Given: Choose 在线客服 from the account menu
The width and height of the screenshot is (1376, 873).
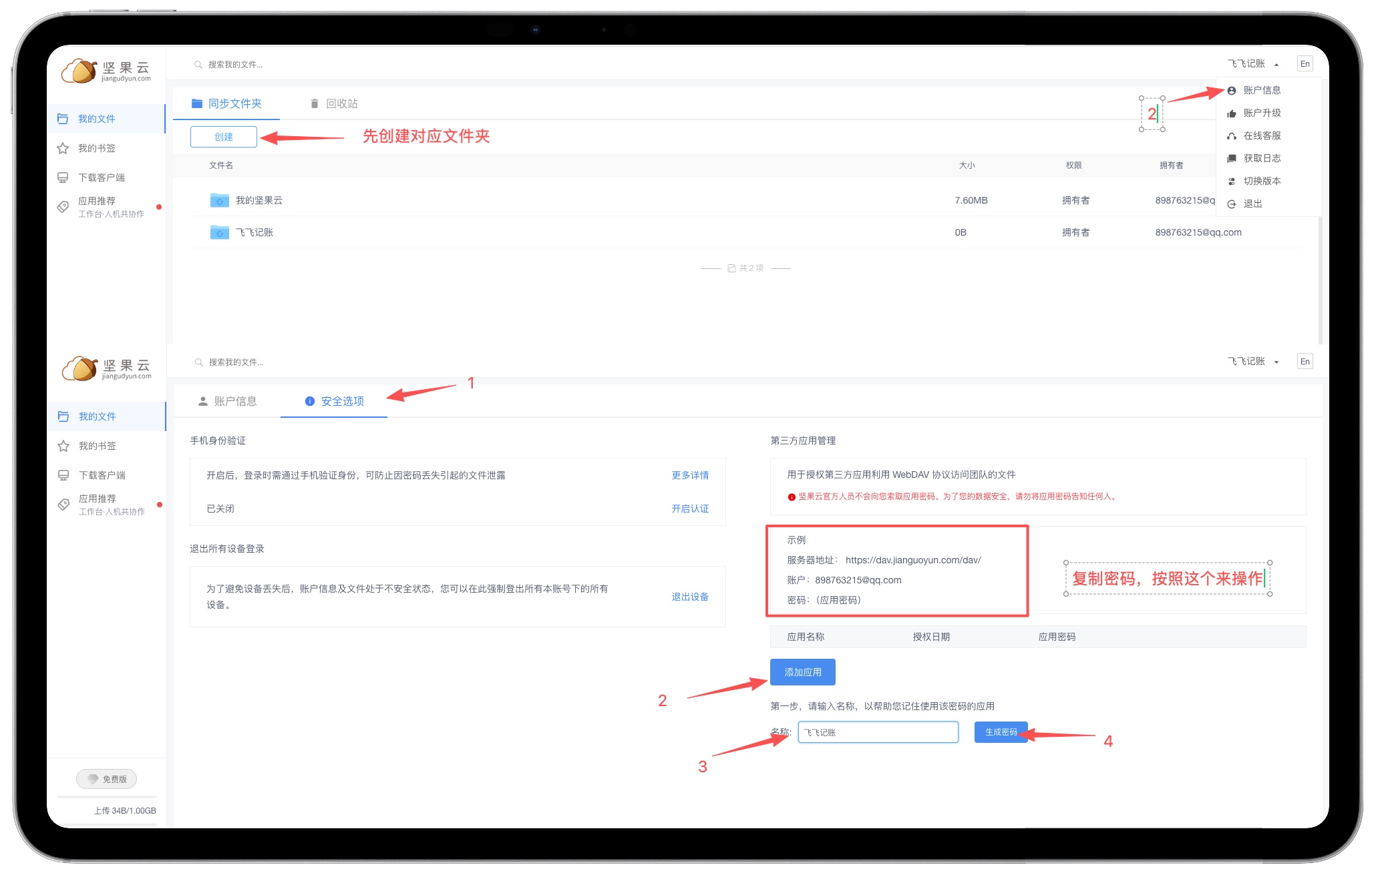Looking at the screenshot, I should (x=1268, y=135).
